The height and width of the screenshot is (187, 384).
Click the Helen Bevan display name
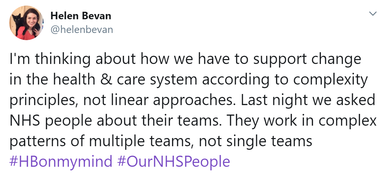81,16
